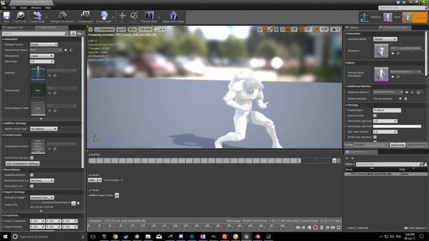
Task: Toggle Do Not Override Compression checkbox
Action: [32, 158]
